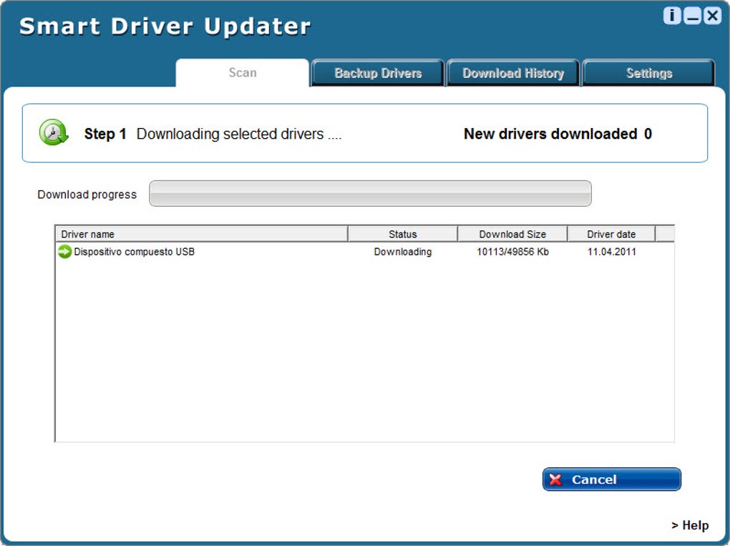Image resolution: width=730 pixels, height=546 pixels.
Task: Go to the Settings tab
Action: (649, 73)
